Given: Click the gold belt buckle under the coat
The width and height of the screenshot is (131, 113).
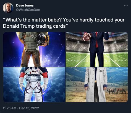Looking at the screenshot, I should click(96, 82).
